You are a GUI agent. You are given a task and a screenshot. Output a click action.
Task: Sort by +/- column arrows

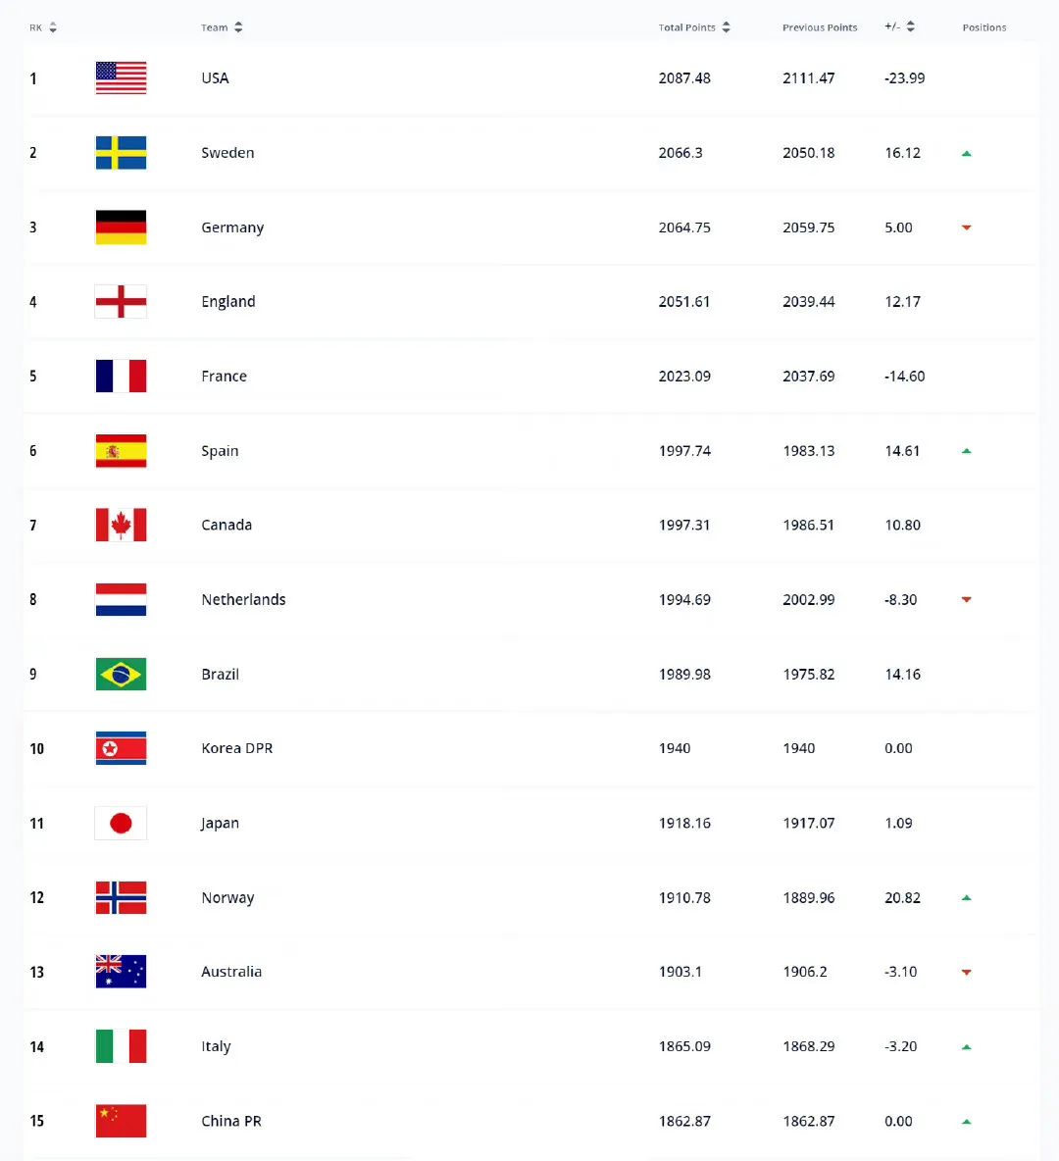[x=910, y=26]
